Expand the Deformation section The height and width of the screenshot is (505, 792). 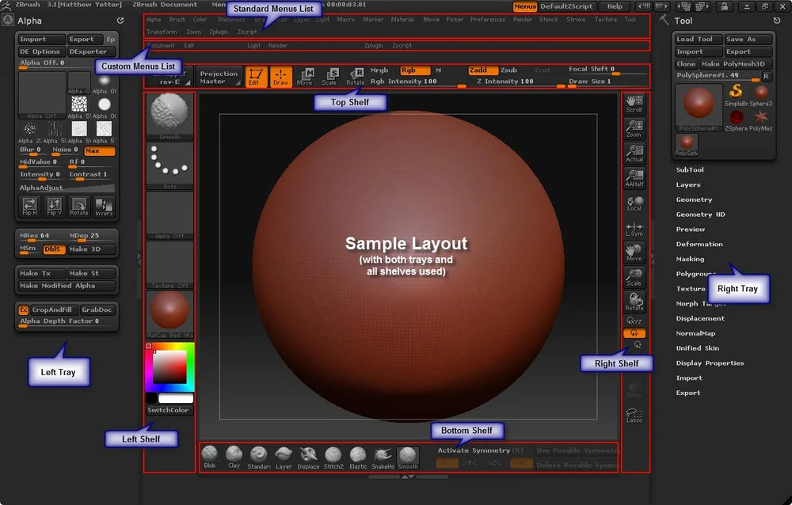pyautogui.click(x=699, y=244)
